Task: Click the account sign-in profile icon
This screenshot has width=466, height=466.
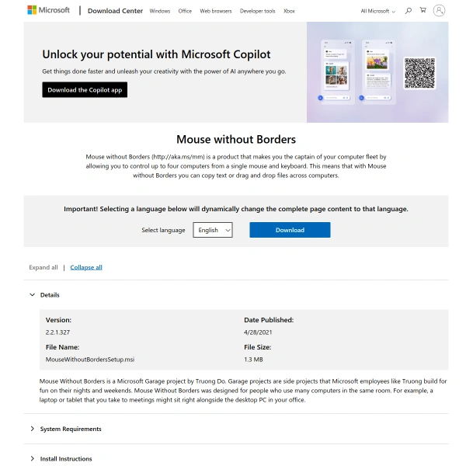Action: 440,11
